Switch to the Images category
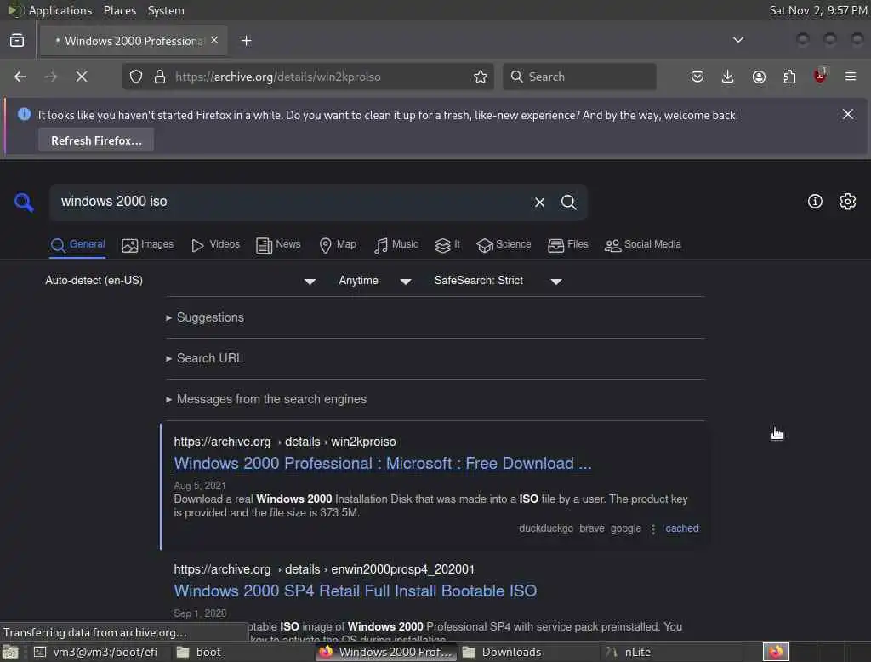Image resolution: width=871 pixels, height=662 pixels. (148, 244)
